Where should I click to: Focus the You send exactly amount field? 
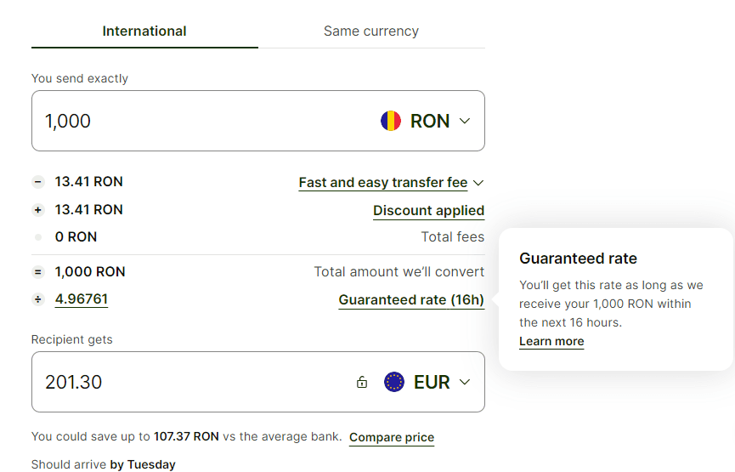[x=195, y=121]
